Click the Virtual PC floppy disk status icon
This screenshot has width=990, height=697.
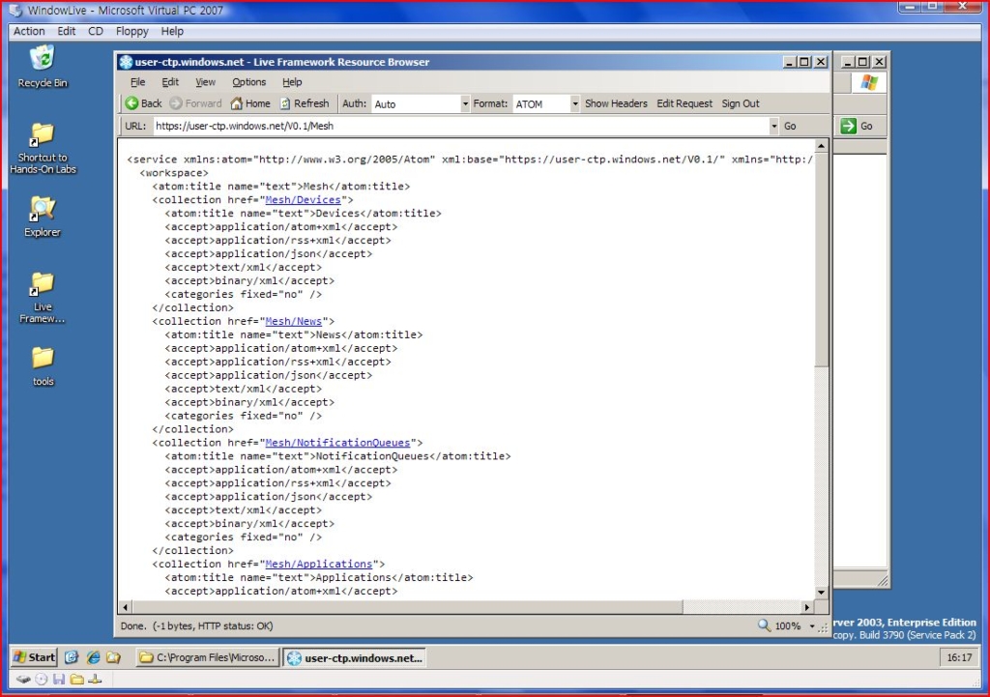[59, 680]
